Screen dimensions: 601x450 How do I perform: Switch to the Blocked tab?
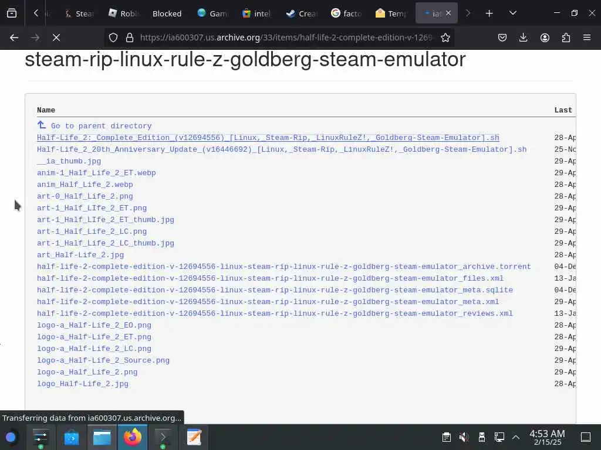(x=167, y=13)
